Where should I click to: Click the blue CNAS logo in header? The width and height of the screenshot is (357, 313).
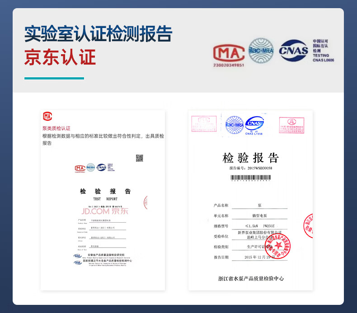pos(293,51)
